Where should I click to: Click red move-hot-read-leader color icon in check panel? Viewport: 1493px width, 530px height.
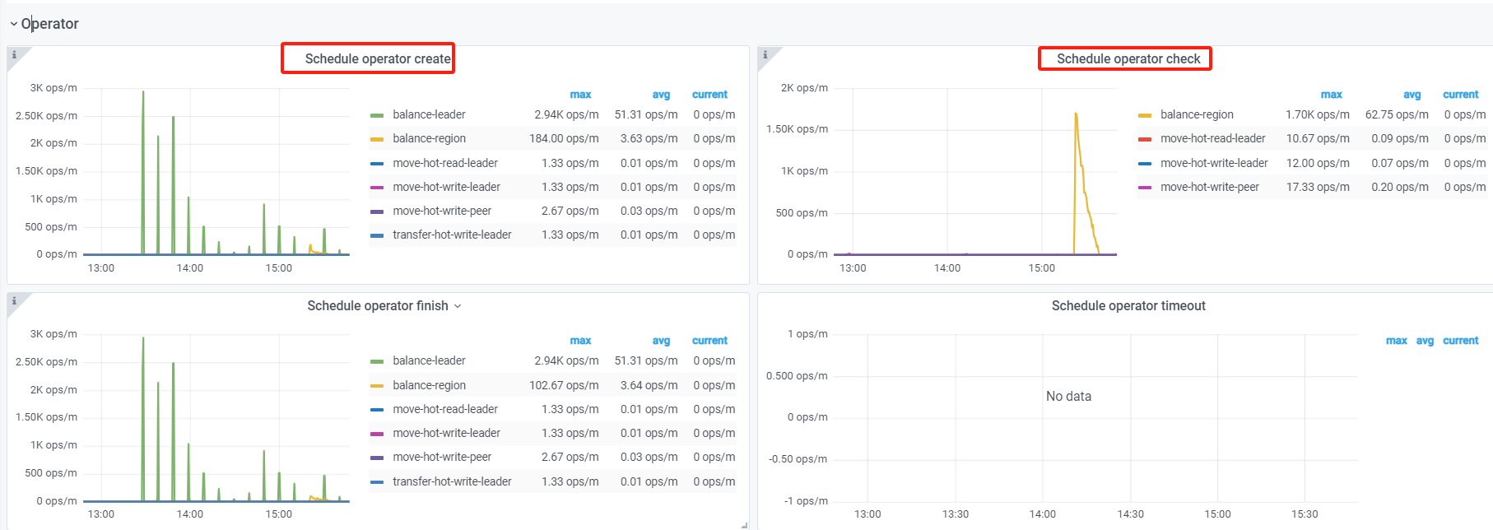(x=1144, y=139)
